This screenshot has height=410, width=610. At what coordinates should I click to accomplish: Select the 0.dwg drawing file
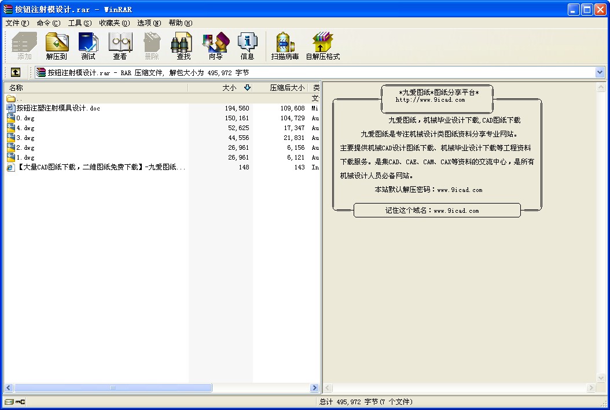[x=25, y=118]
